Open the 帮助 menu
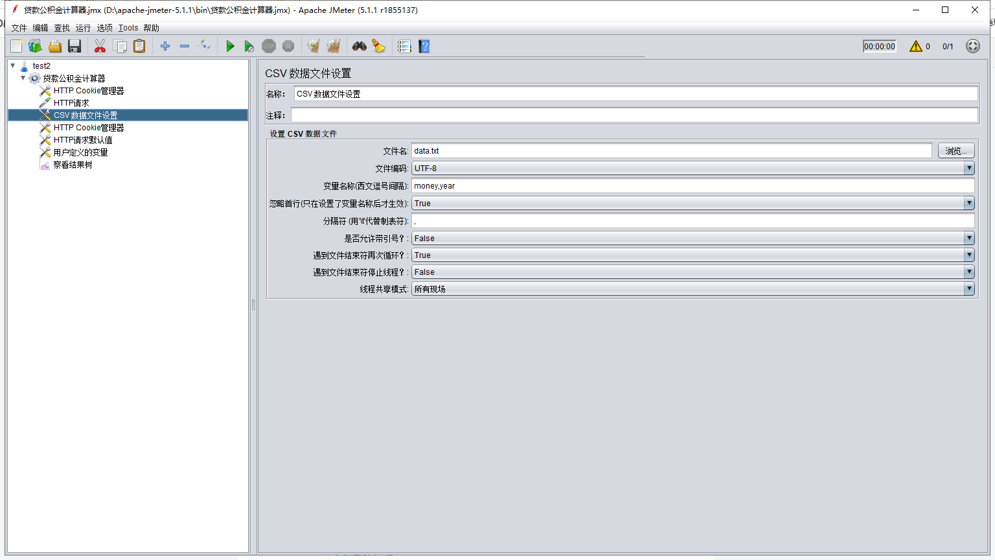The height and width of the screenshot is (560, 995). tap(152, 28)
